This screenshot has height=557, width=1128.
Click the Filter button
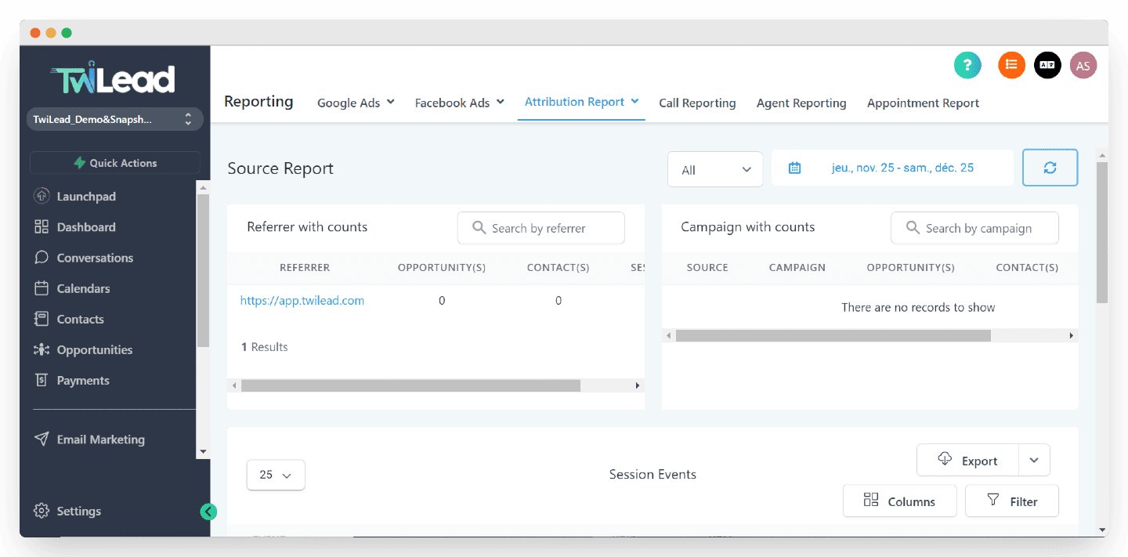pos(1012,501)
